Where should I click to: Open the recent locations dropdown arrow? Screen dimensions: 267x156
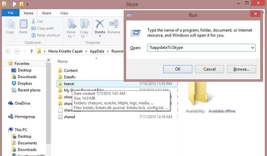(x=25, y=51)
